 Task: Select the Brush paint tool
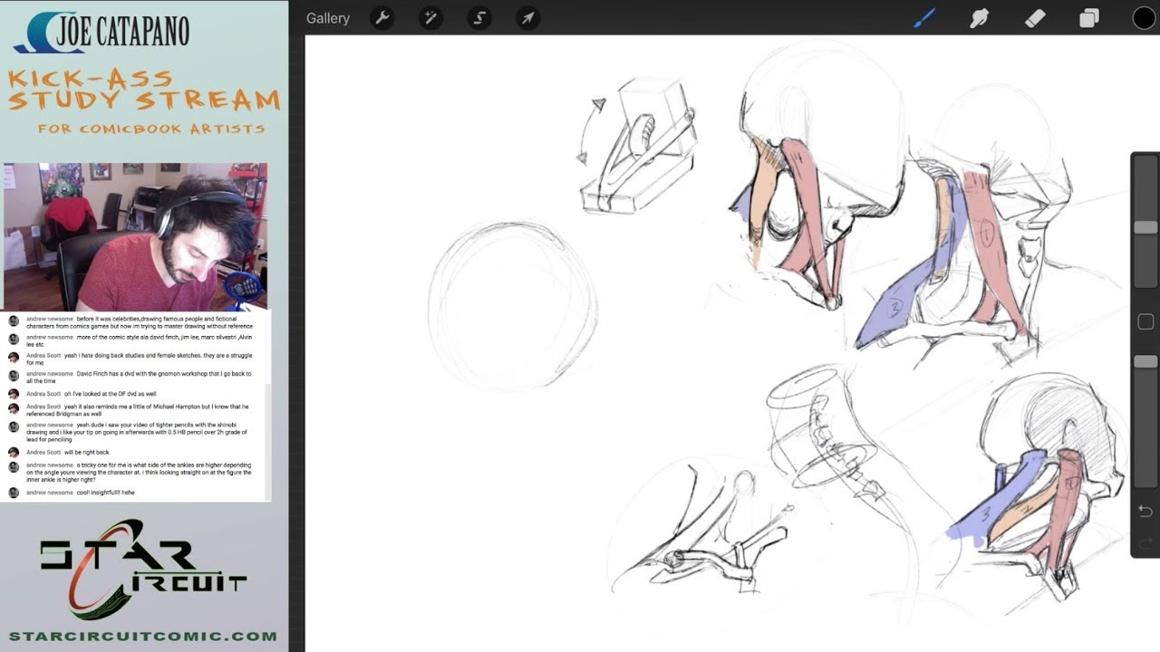[924, 18]
